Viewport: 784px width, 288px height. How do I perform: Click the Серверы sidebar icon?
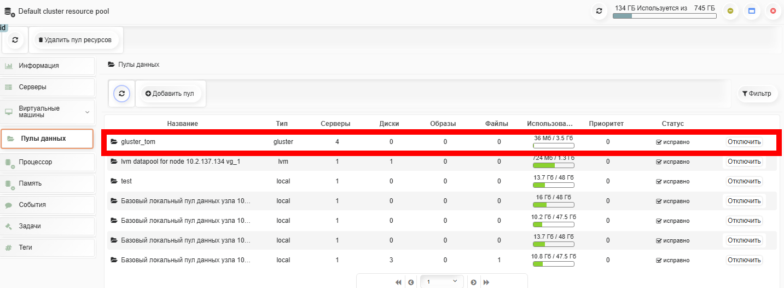coord(9,87)
